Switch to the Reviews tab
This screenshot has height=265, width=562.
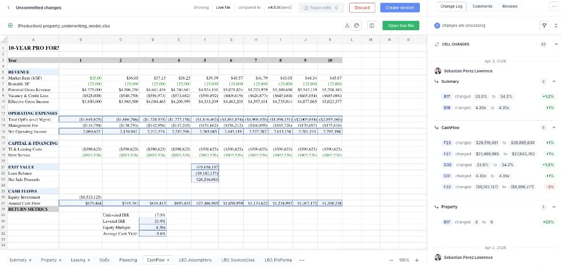(x=510, y=6)
